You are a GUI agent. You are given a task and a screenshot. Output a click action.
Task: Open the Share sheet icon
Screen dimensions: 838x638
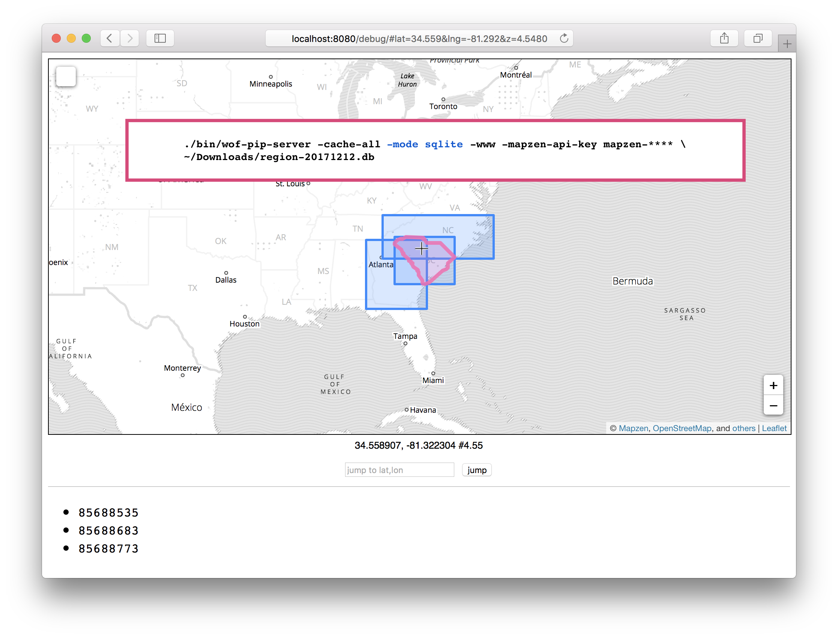click(x=724, y=38)
